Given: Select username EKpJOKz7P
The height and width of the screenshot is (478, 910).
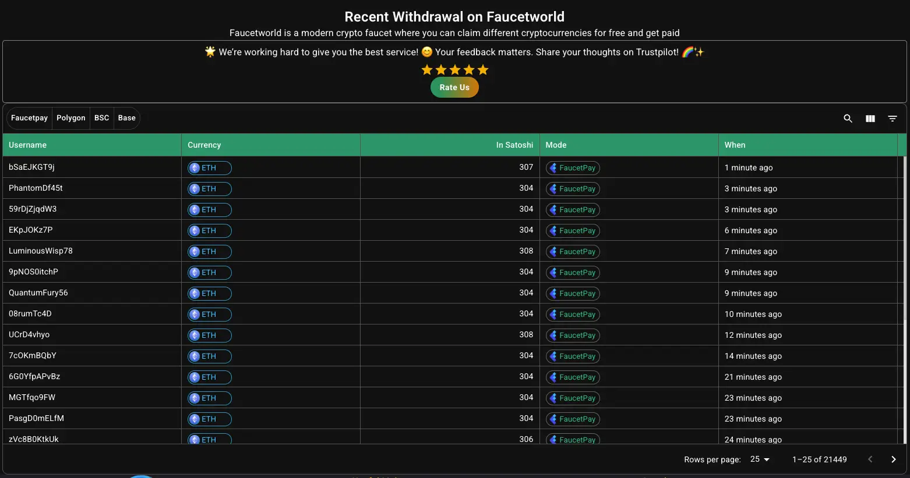Looking at the screenshot, I should [x=30, y=230].
